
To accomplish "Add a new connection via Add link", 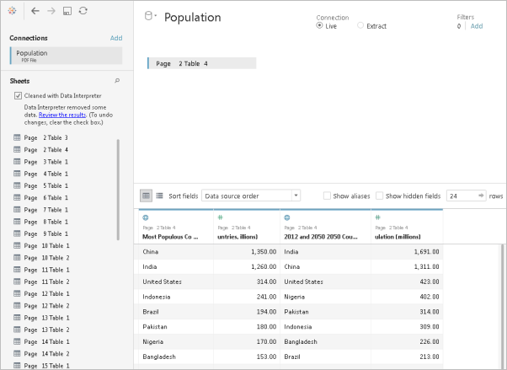I will click(x=116, y=38).
